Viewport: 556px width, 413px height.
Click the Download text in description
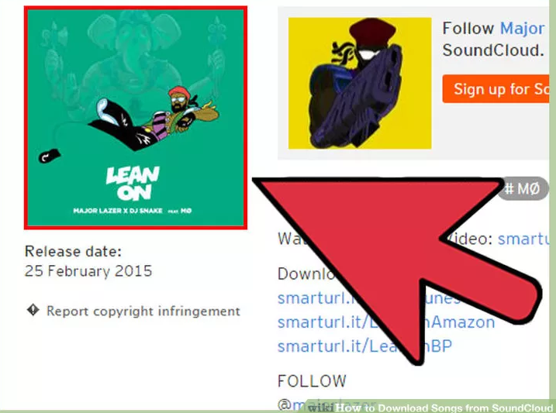point(306,274)
